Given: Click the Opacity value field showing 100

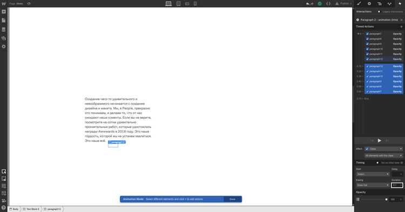Looking at the screenshot, I should coord(396,200).
